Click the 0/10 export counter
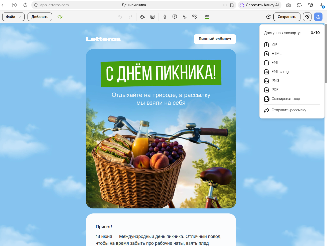The image size is (327, 246). [315, 33]
